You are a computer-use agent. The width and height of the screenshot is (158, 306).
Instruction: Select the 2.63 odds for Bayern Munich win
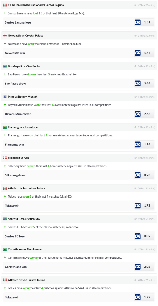(147, 114)
